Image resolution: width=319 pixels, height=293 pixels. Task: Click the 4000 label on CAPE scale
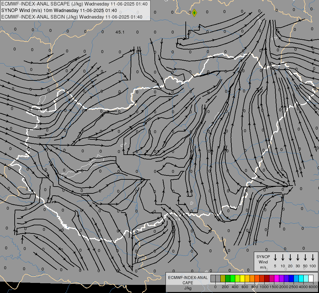303,287
